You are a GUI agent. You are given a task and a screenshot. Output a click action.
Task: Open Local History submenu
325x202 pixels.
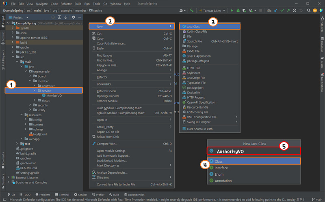point(132,127)
